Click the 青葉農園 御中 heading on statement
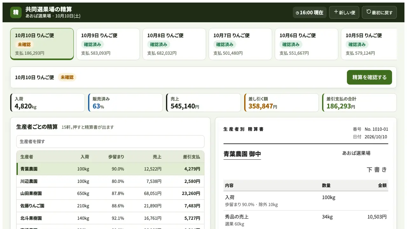The height and width of the screenshot is (229, 407). pyautogui.click(x=242, y=154)
